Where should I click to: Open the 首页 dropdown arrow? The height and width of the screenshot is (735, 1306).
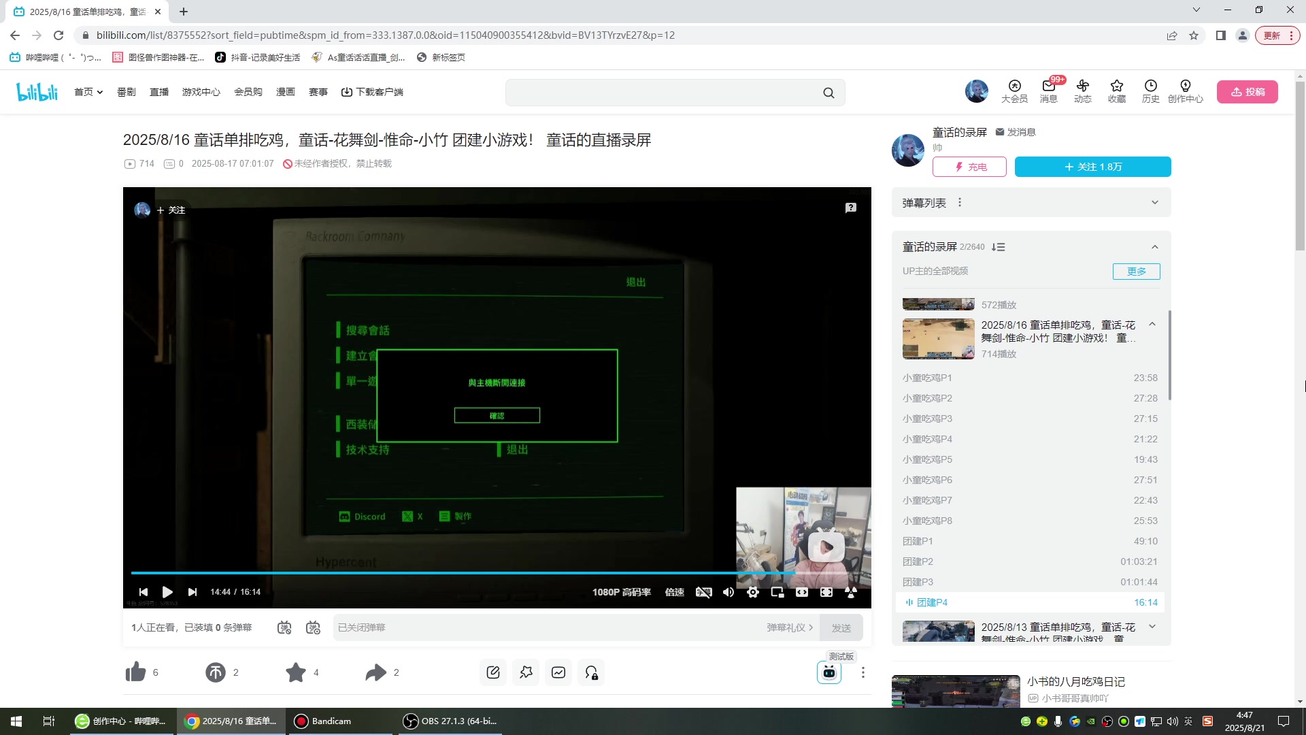pos(99,92)
